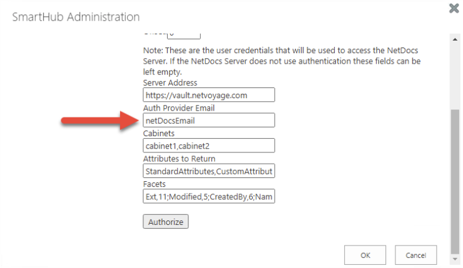Screen dimensions: 463x268
Task: Click the scrollbar track above the thumb
Action: click(455, 75)
